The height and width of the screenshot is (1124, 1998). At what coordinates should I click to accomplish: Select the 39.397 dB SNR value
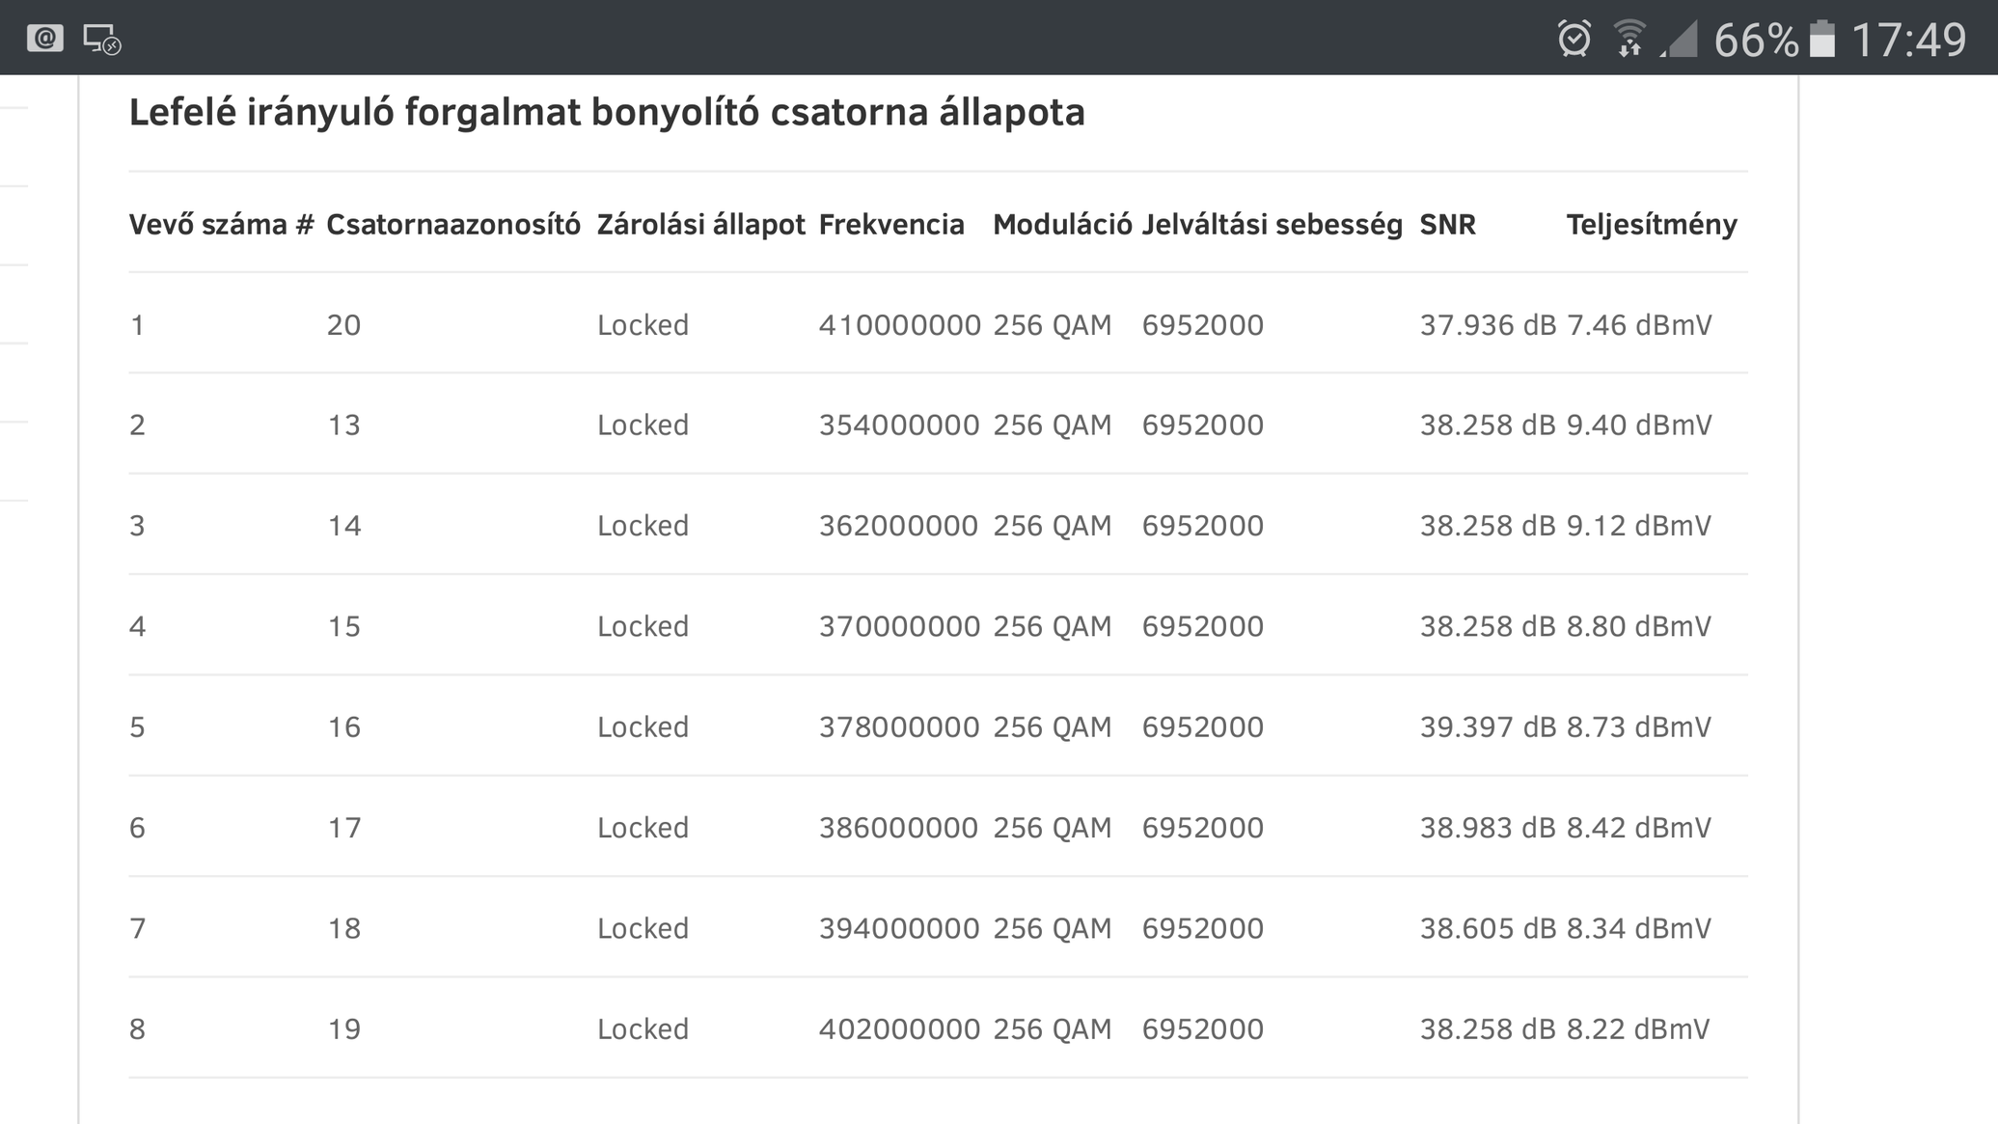(x=1487, y=727)
